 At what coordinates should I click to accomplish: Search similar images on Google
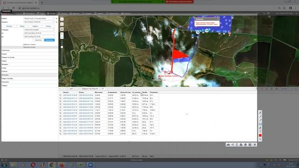coord(237,145)
